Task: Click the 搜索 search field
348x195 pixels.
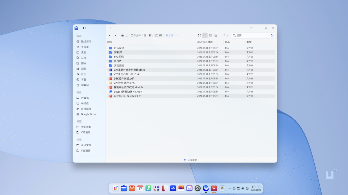Action: (253, 35)
